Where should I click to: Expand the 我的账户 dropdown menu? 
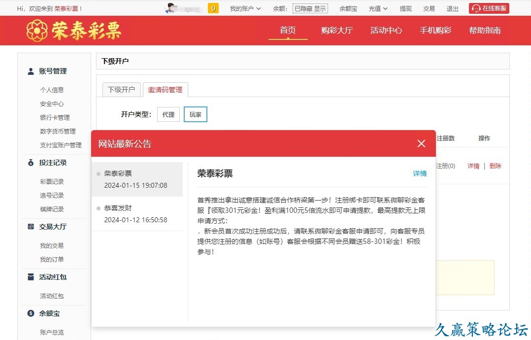(x=245, y=9)
